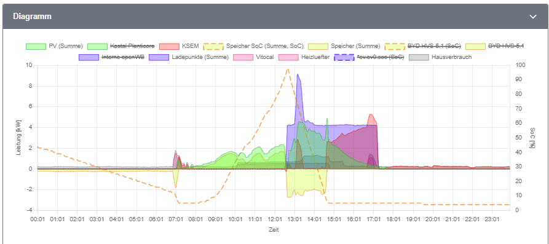Click the purple Ladepunkte power peak

(298, 74)
